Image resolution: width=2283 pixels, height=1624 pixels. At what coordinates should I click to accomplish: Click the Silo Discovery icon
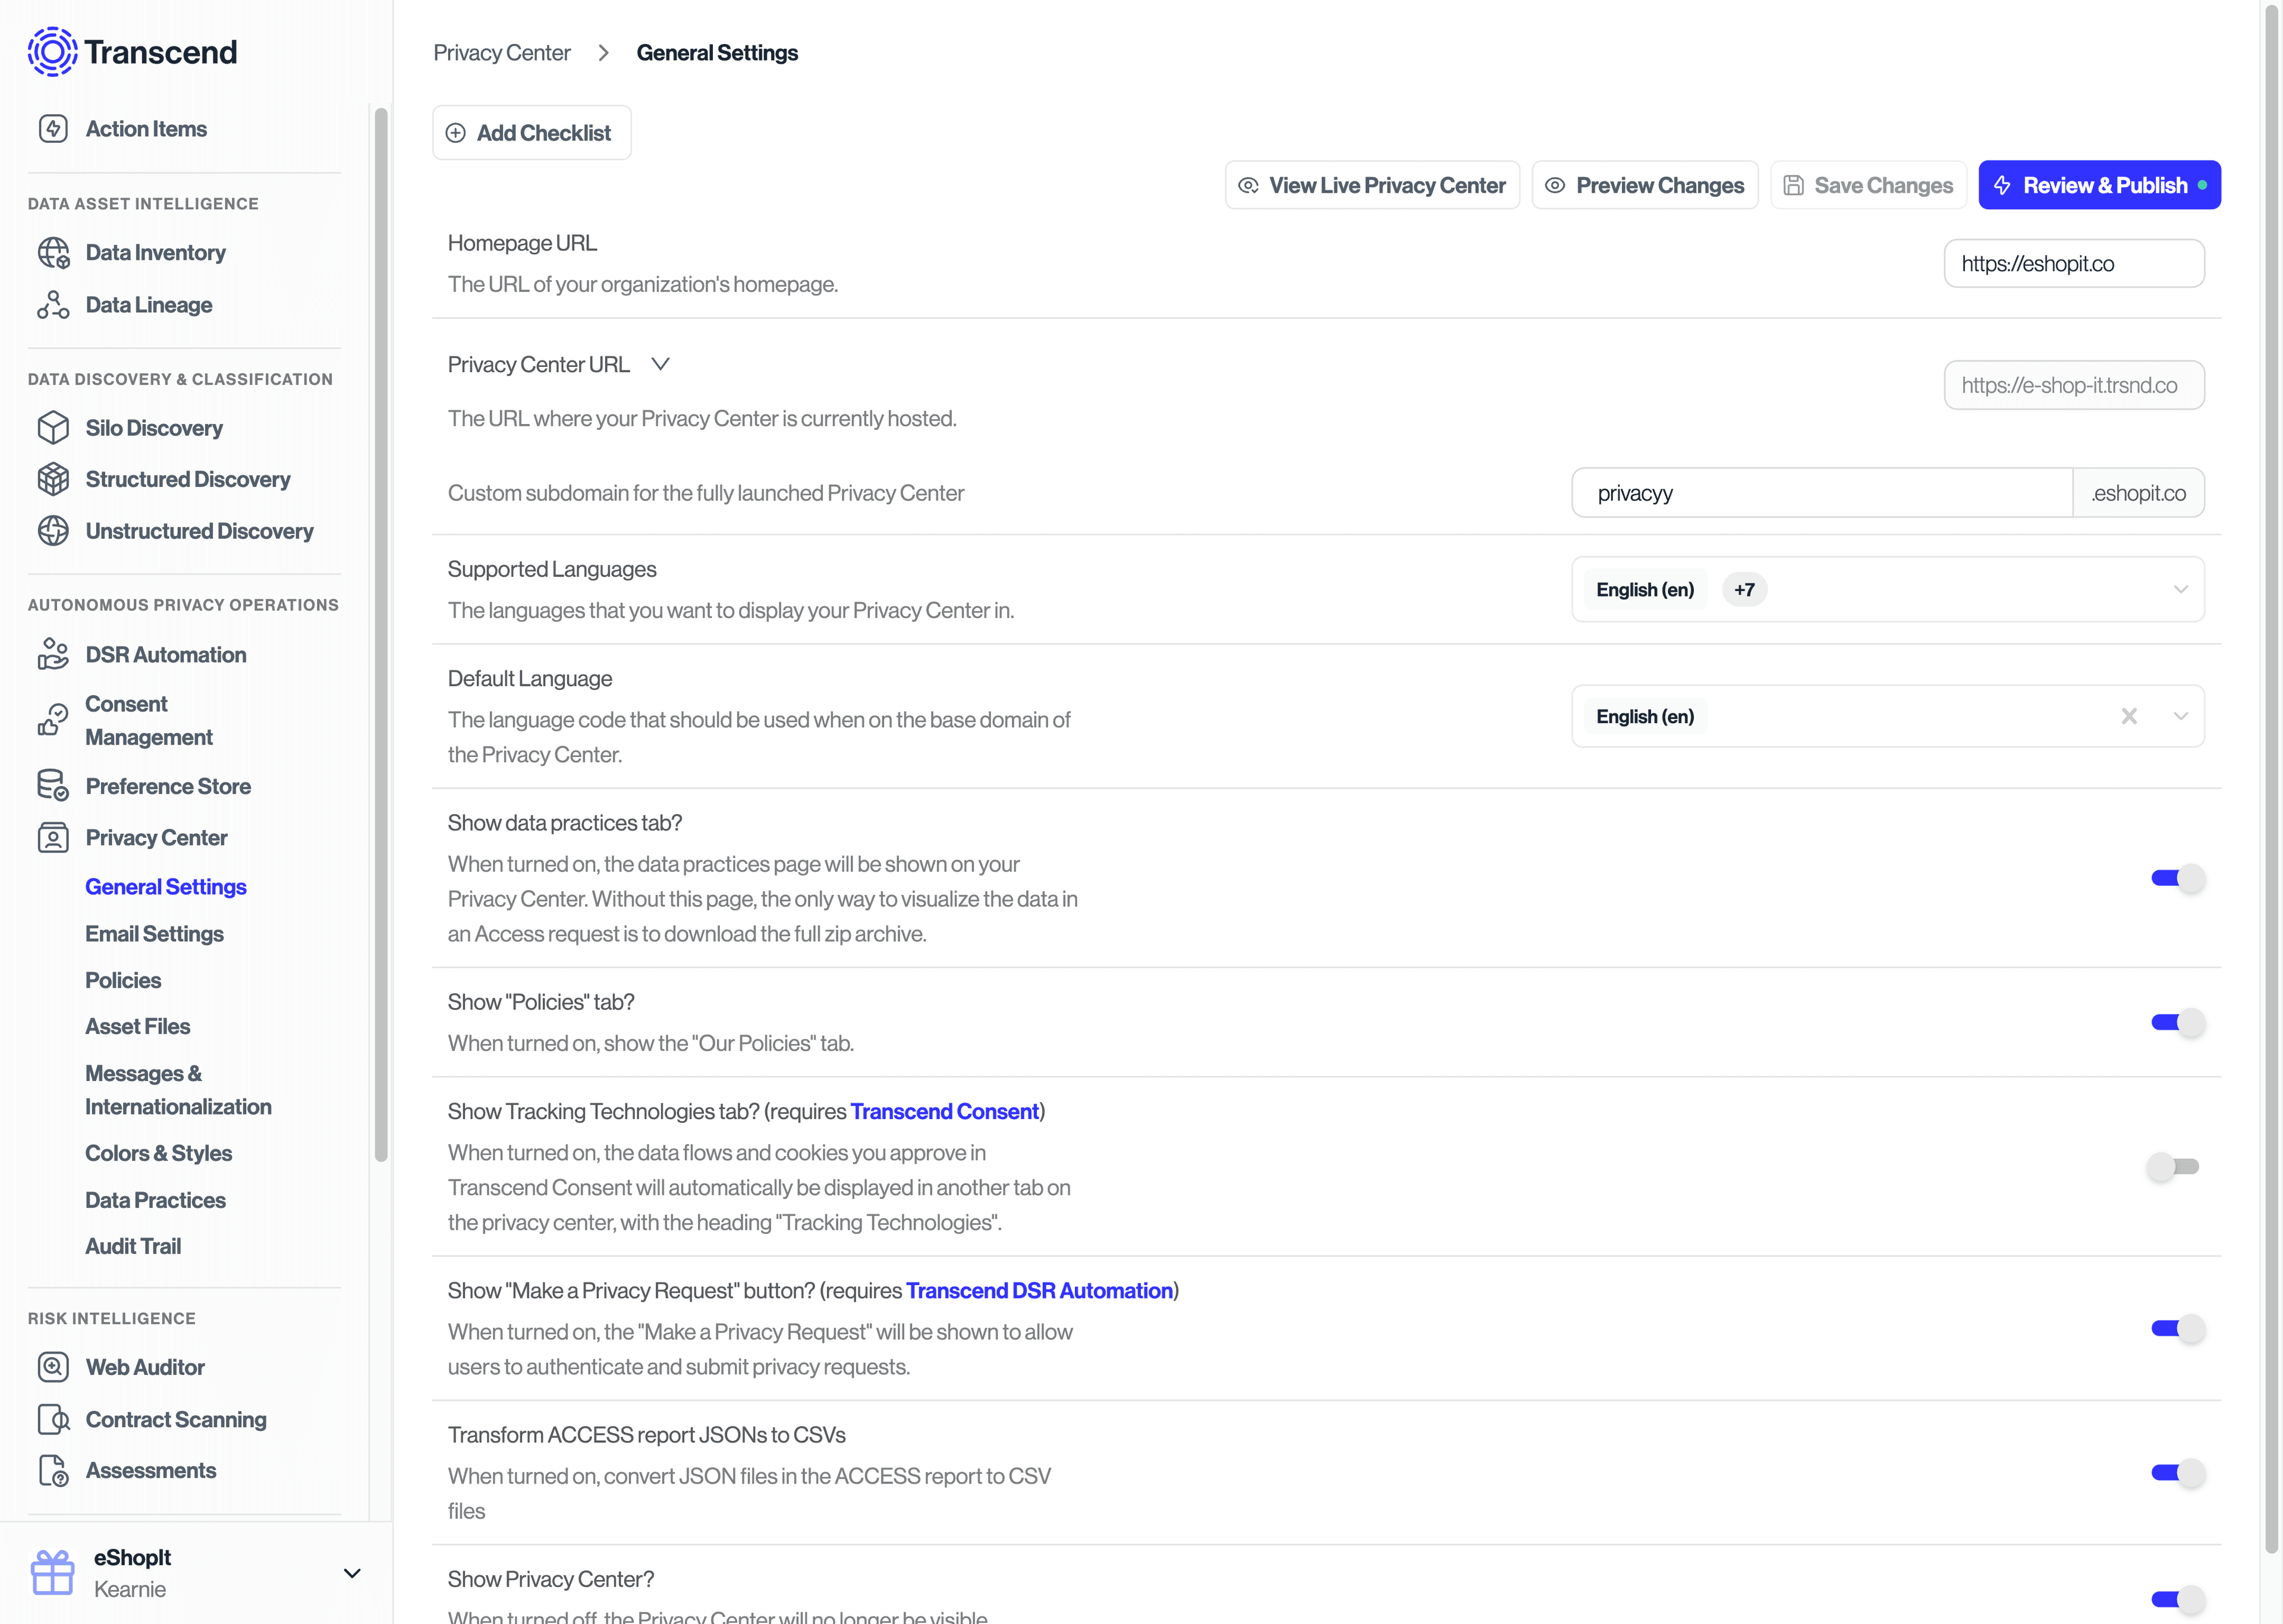[x=53, y=427]
